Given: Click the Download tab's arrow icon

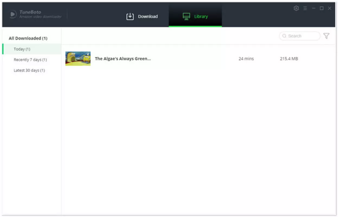Looking at the screenshot, I should coord(130,16).
